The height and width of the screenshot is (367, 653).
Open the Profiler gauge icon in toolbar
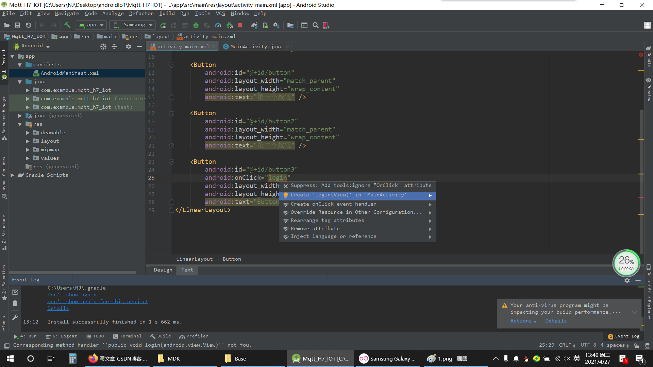click(x=218, y=25)
